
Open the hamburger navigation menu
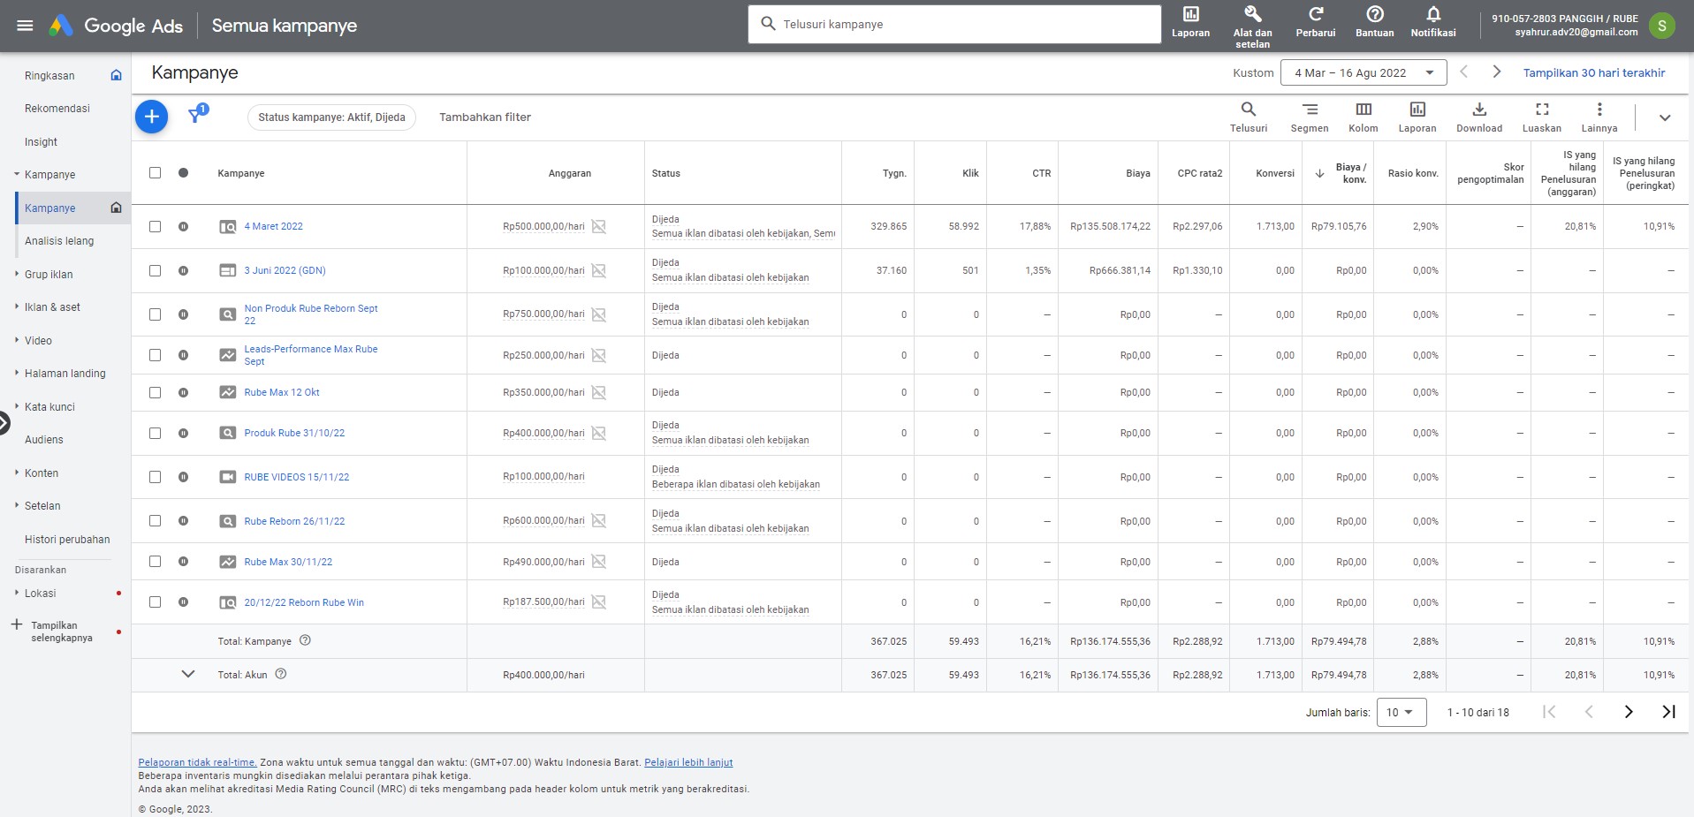(x=26, y=25)
